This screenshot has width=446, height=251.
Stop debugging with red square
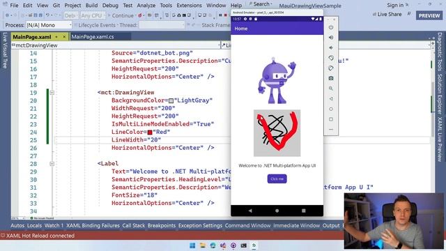[x=226, y=15]
